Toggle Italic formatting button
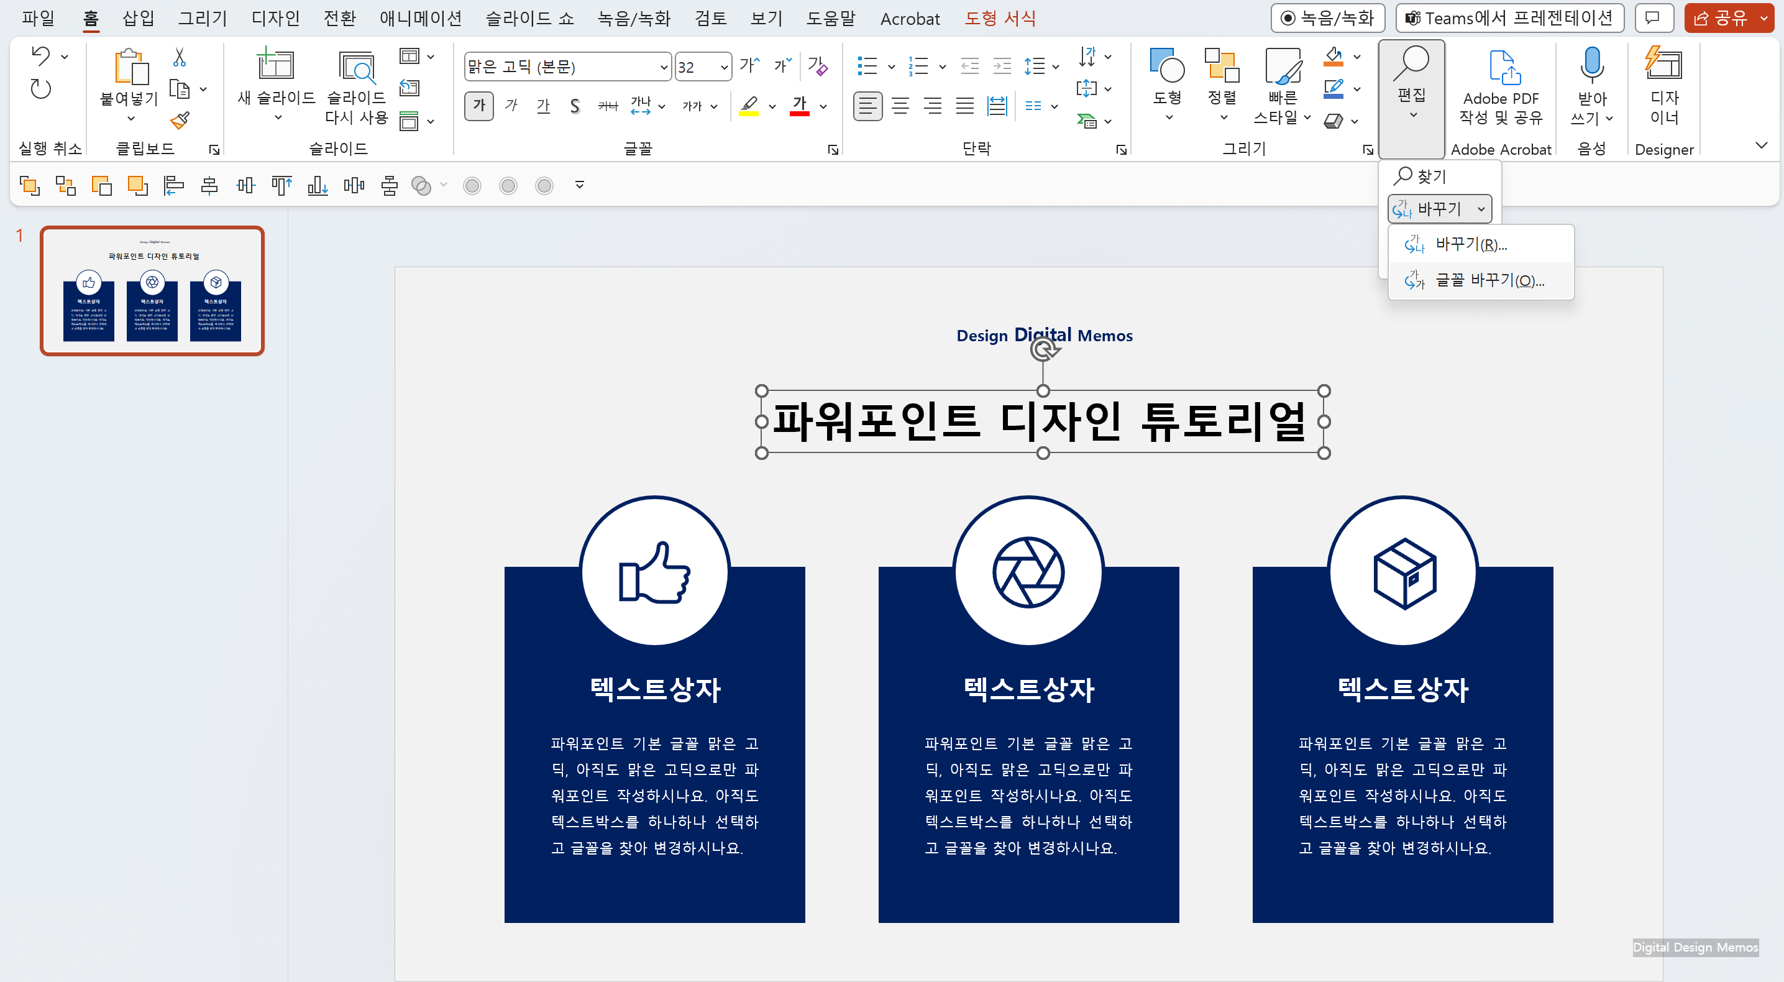Viewport: 1784px width, 982px height. coord(511,106)
